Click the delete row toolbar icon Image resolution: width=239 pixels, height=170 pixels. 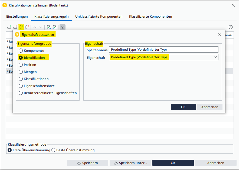15,27
